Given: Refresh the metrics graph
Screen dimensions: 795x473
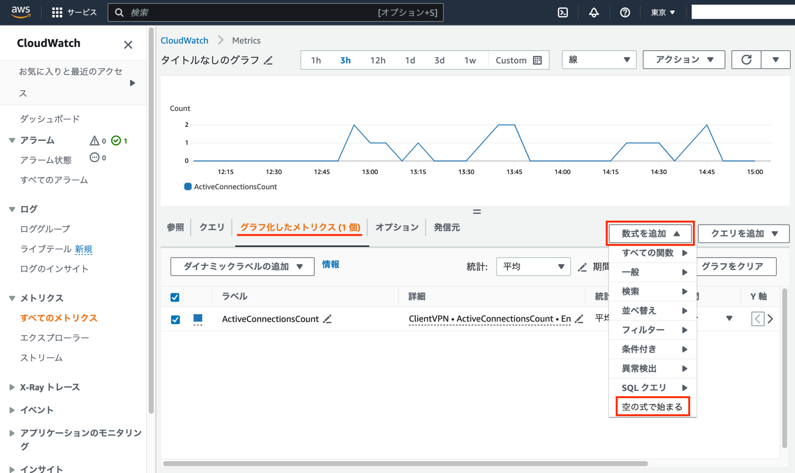Looking at the screenshot, I should 746,59.
